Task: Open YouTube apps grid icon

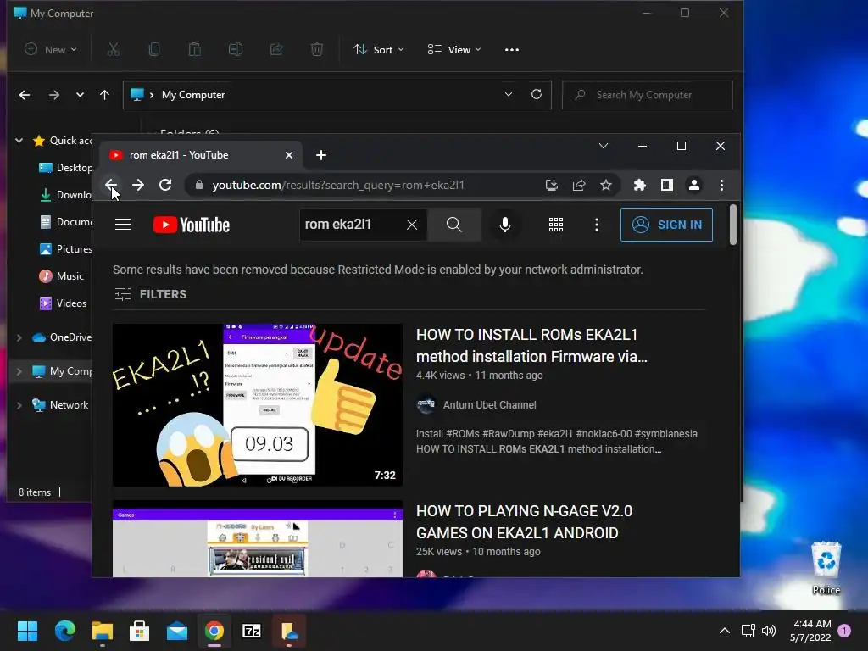Action: click(556, 224)
